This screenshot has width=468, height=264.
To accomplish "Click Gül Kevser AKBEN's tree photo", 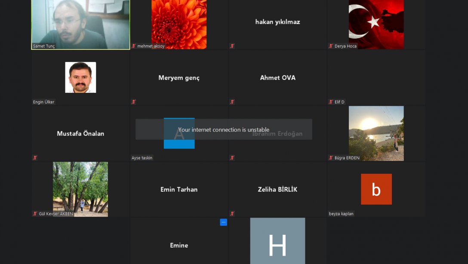I will coord(80,189).
